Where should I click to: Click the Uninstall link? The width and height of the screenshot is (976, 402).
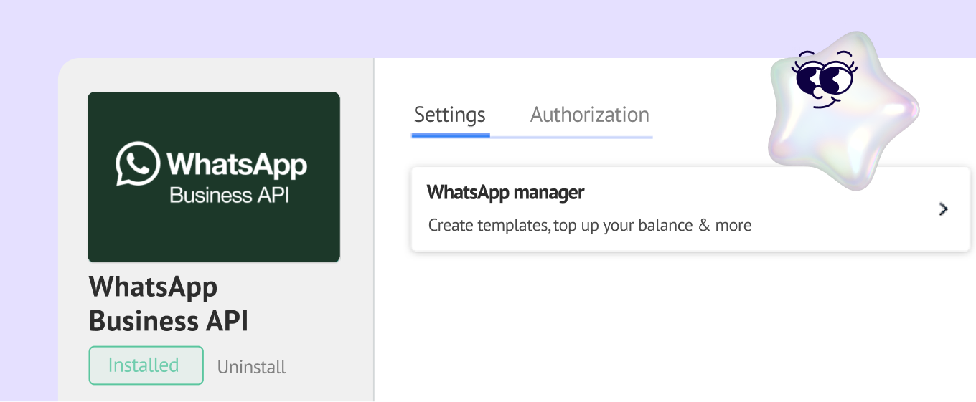252,367
